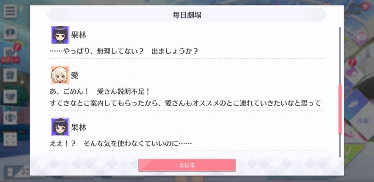This screenshot has width=374, height=182.
Task: Open the chat speech bubble icon
Action: pos(10,32)
